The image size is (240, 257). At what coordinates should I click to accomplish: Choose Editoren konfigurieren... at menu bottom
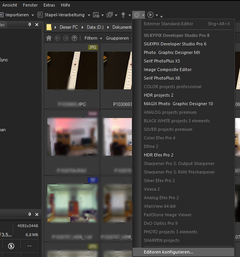pos(168,252)
